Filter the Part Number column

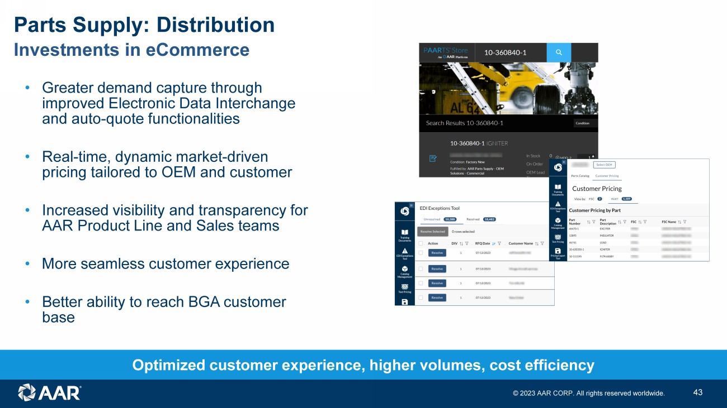tap(593, 222)
